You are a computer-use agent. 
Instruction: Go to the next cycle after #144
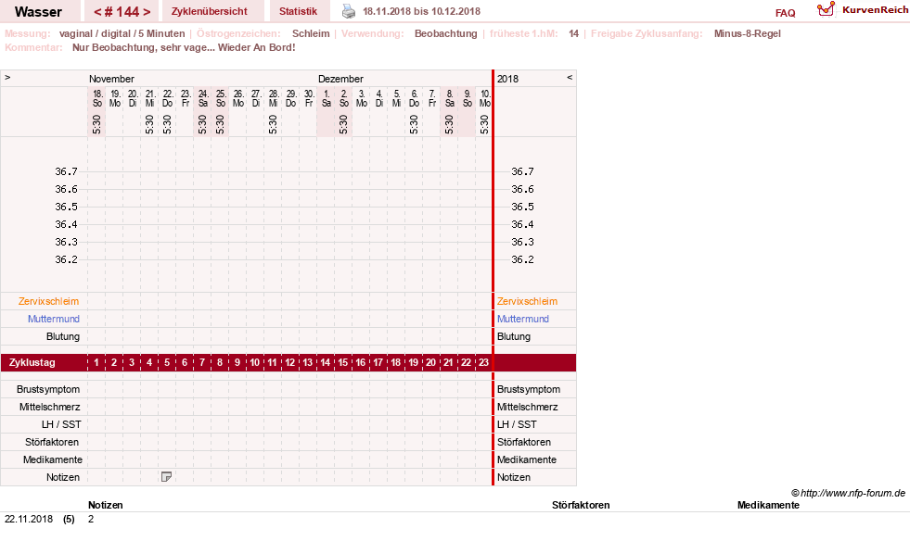tap(147, 12)
